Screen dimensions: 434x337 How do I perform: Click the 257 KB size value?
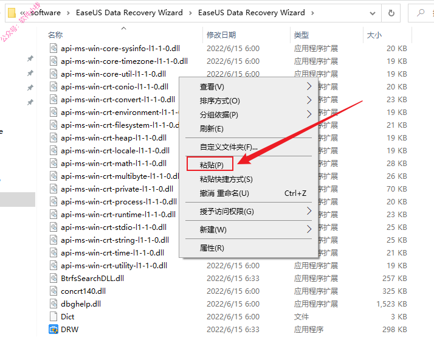pos(394,278)
